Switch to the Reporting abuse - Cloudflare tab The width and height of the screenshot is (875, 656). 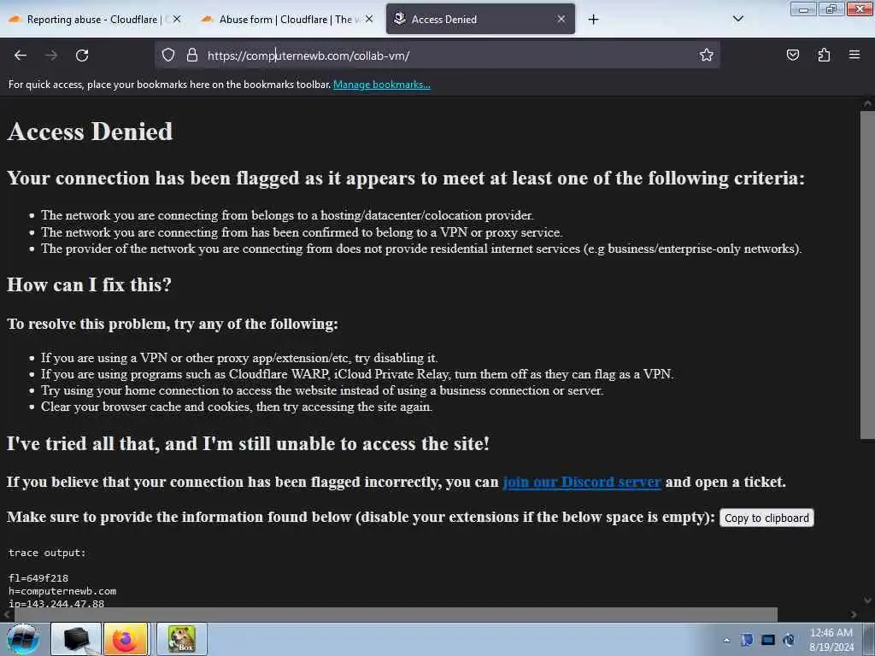[x=92, y=20]
